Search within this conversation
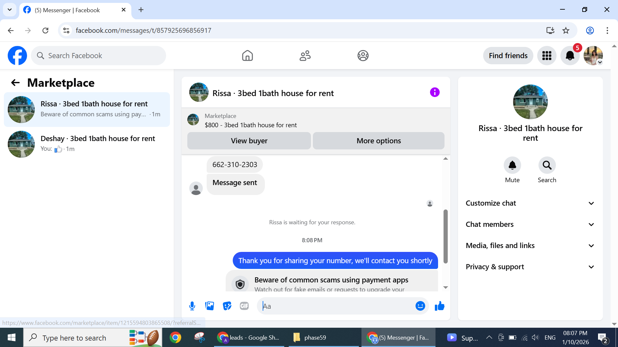The height and width of the screenshot is (347, 618). pos(547,165)
